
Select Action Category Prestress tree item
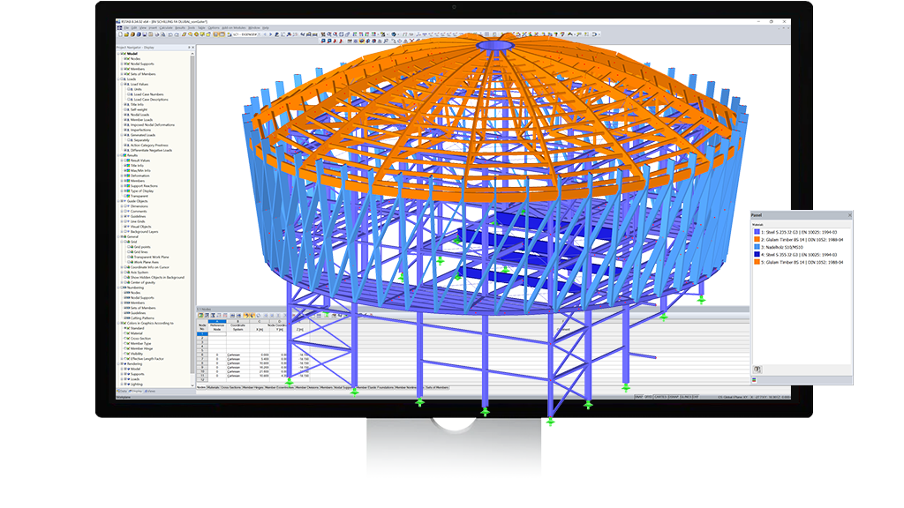pos(150,146)
